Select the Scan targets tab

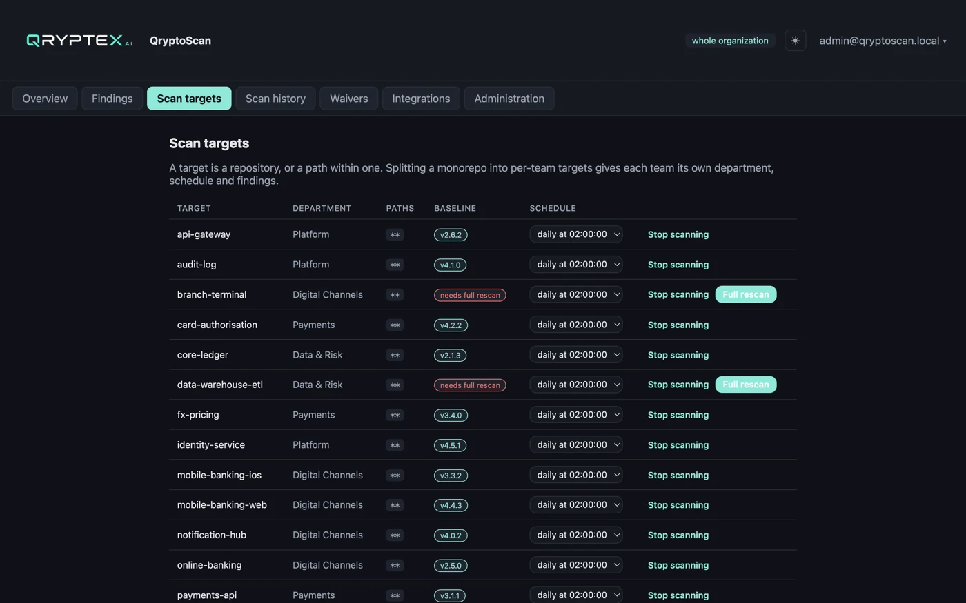[x=189, y=99]
